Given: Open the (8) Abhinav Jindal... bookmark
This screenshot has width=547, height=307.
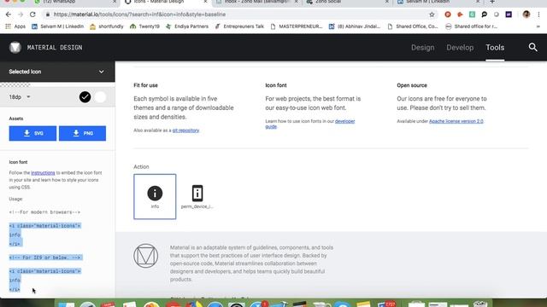Looking at the screenshot, I should point(355,26).
